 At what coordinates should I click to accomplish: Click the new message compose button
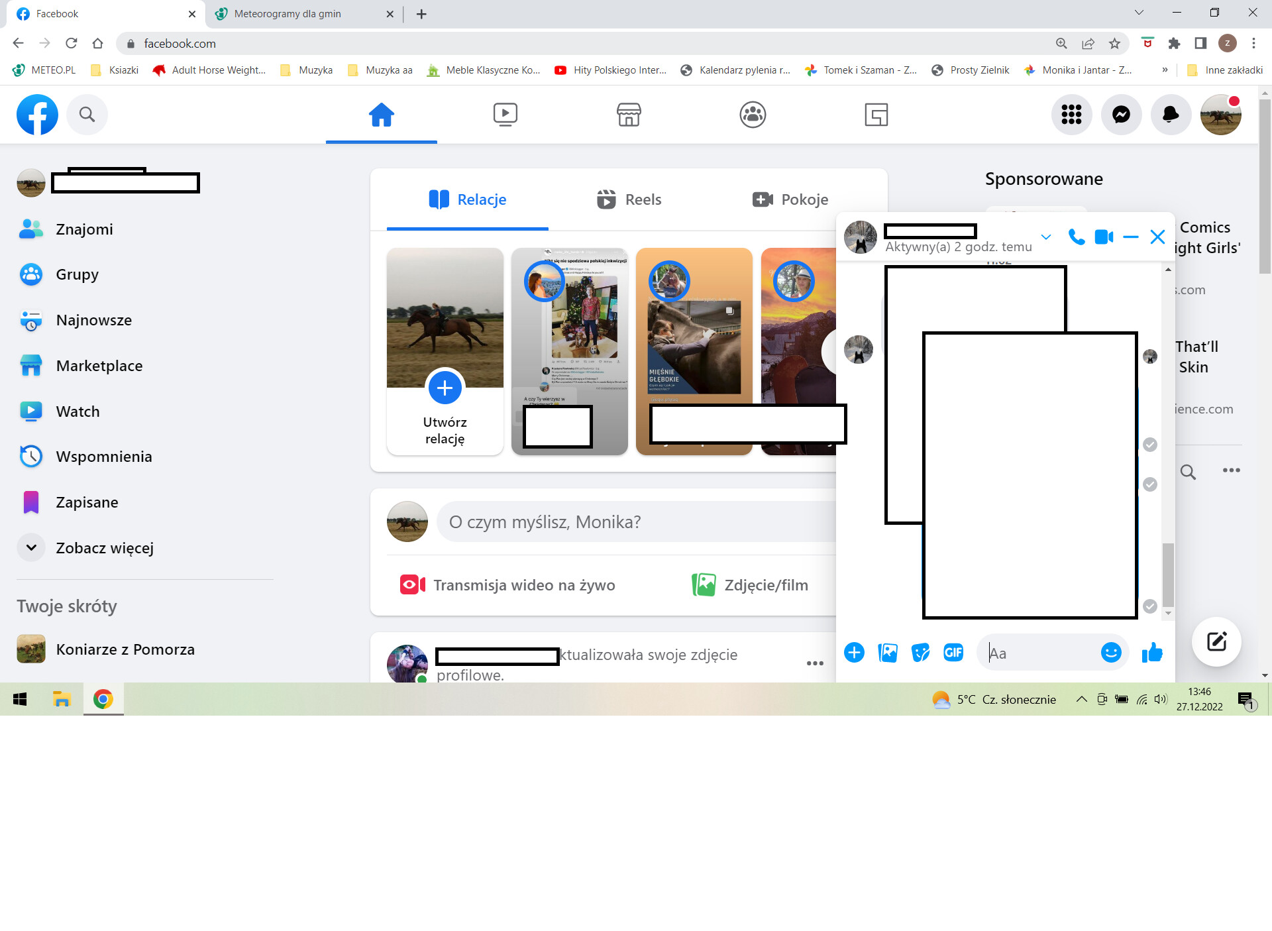click(1216, 641)
